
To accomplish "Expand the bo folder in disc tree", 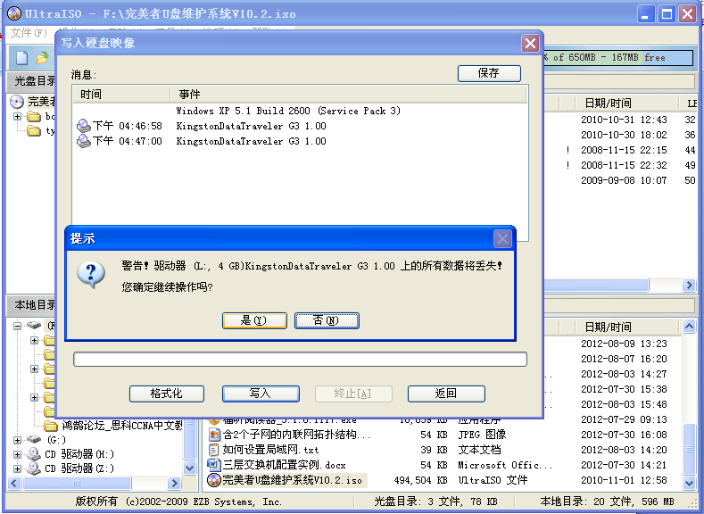I will 18,117.
